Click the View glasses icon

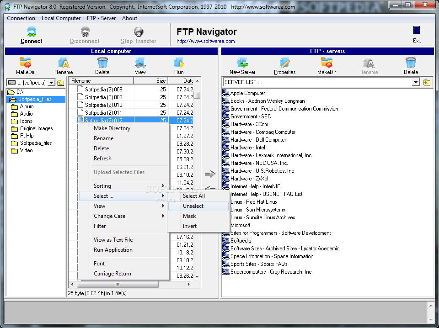[x=140, y=63]
